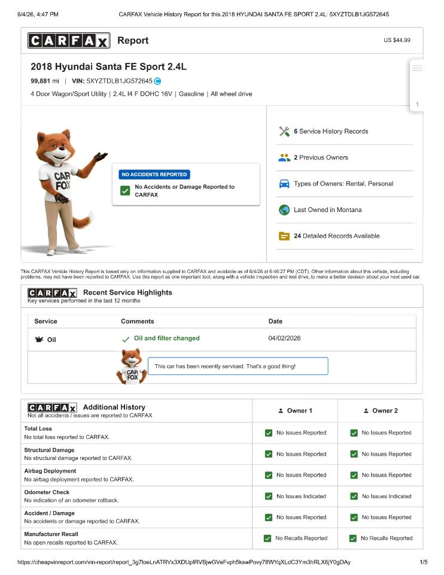Image resolution: width=444 pixels, height=575 pixels.
Task: Click the 1/5 page indicator in footer
Action: 424,562
